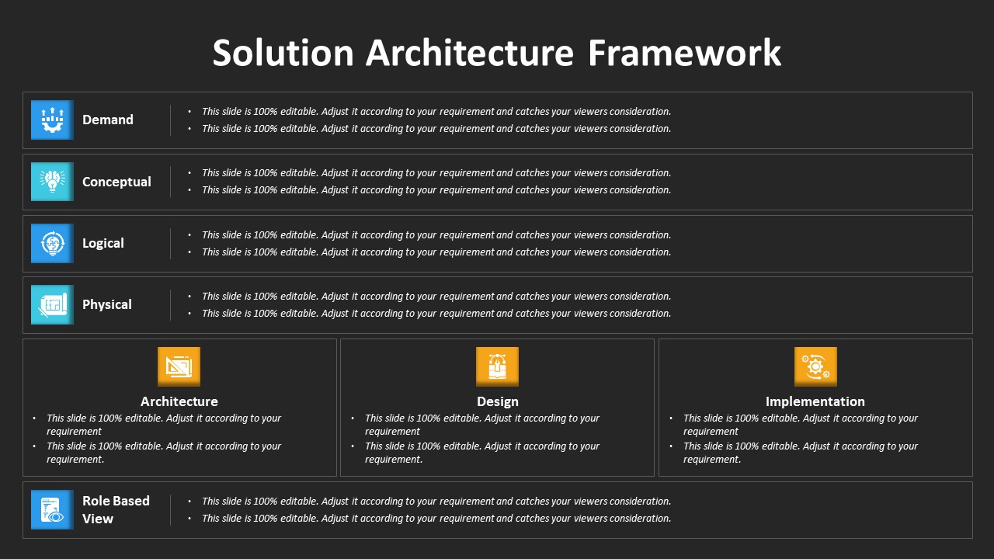Click the Design heading text
994x559 pixels.
point(498,401)
